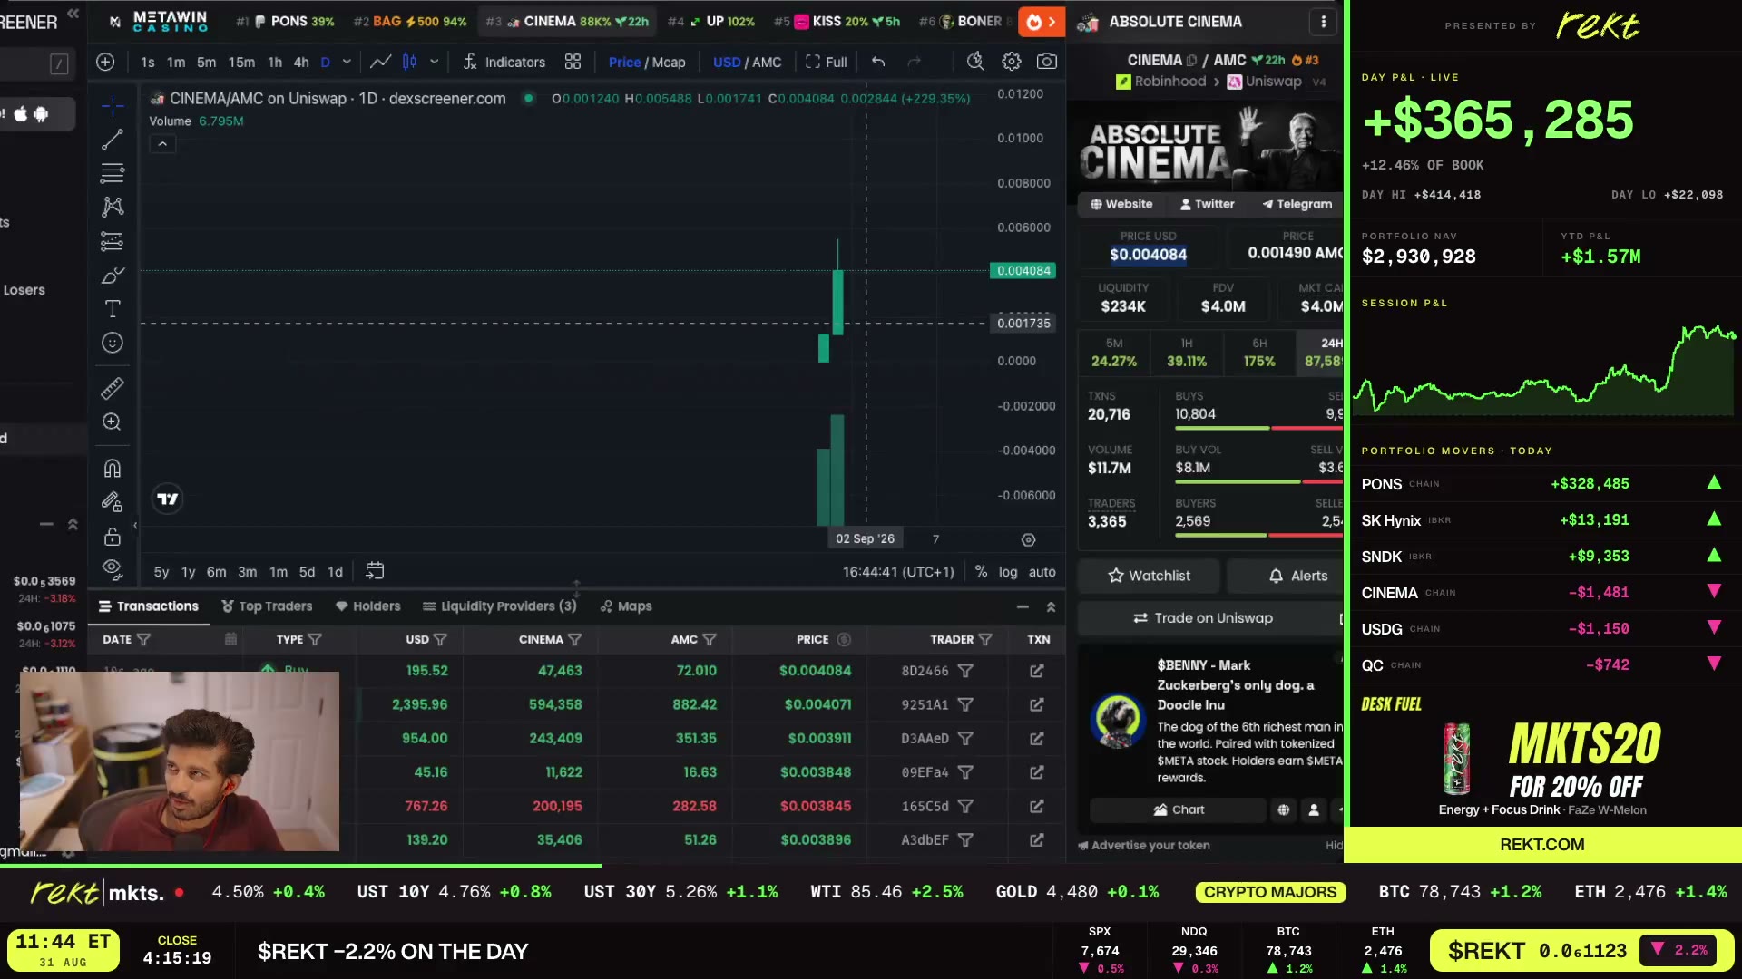Open chart settings gear icon

(1011, 62)
